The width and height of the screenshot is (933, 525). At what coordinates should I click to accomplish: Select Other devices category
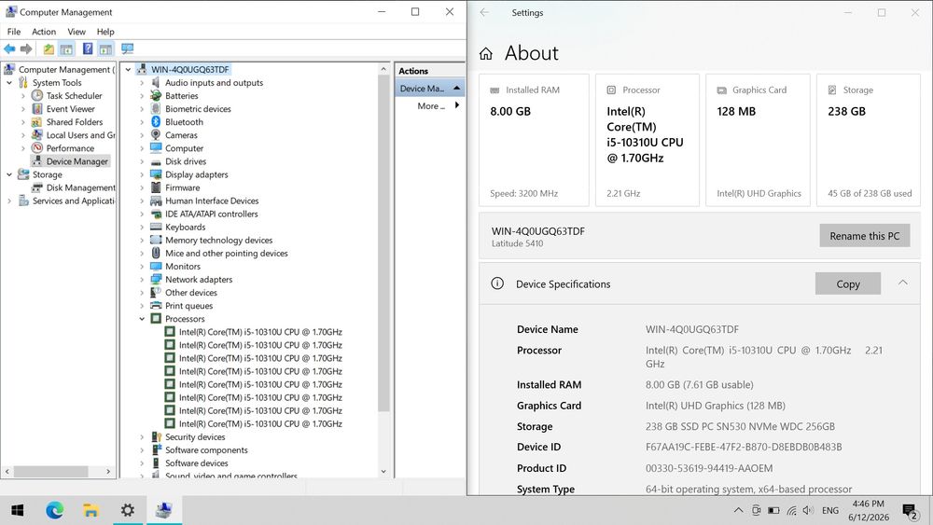click(x=191, y=293)
